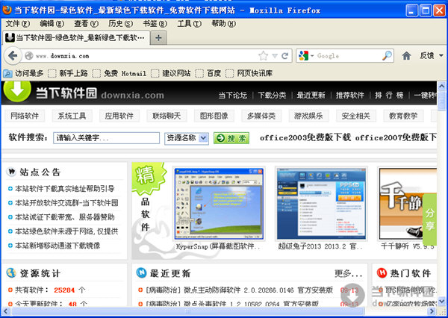
Task: Click the green 搜索 button
Action: point(231,138)
